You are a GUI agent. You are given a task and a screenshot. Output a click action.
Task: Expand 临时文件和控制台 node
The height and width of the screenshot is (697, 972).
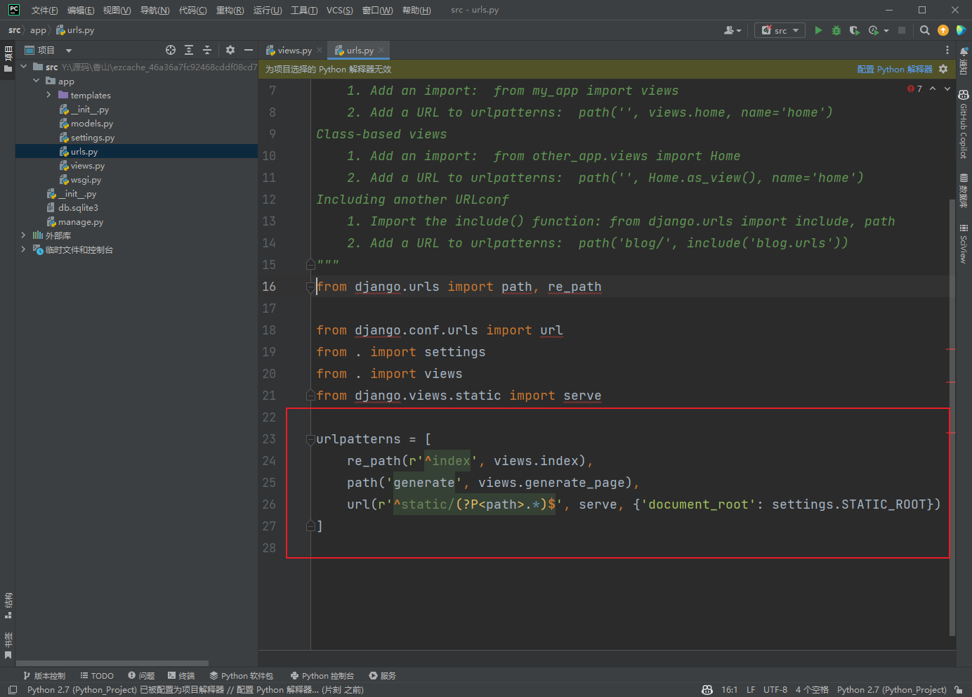[x=24, y=249]
